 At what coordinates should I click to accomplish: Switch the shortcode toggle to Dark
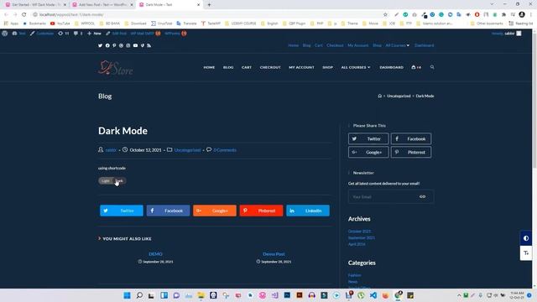[119, 181]
